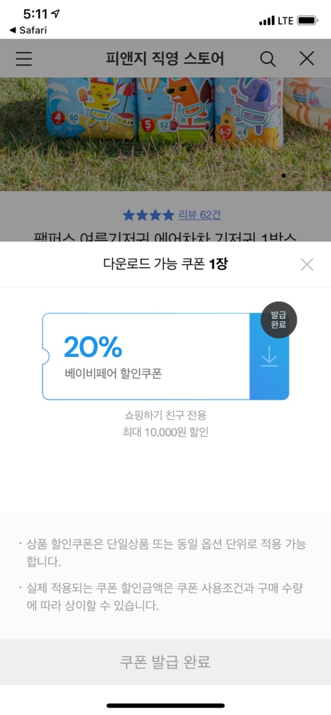
Task: Tap the home indicator bar
Action: click(x=165, y=705)
